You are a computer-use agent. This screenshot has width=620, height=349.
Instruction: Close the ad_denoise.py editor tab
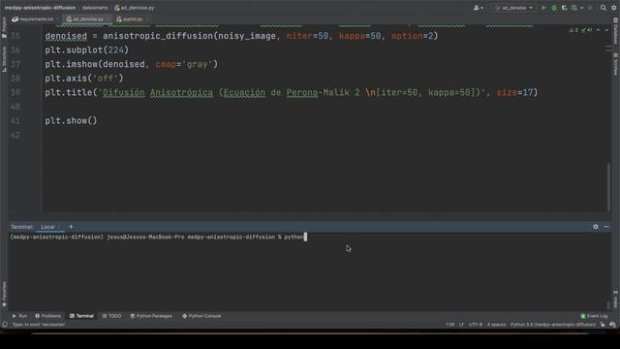pos(108,19)
